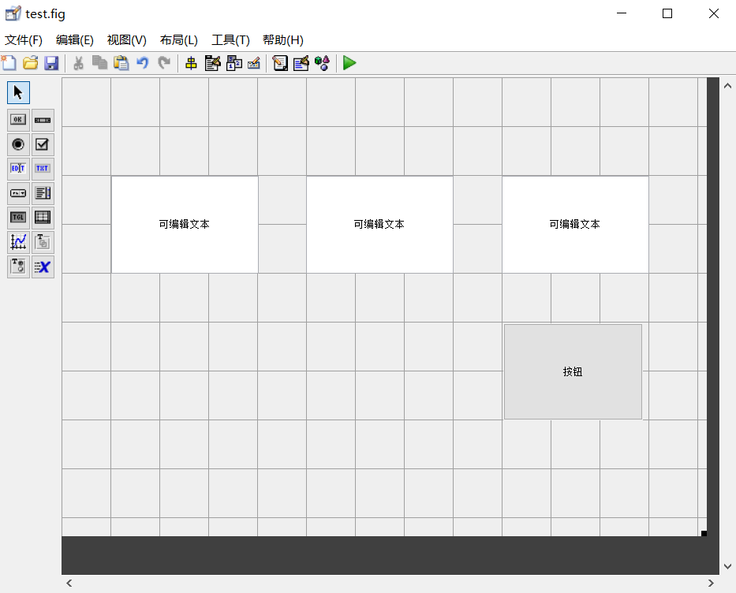The image size is (736, 593).
Task: Select the Listbox component tool
Action: [x=43, y=193]
